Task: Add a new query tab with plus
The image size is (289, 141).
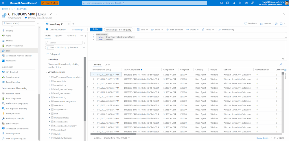Action: (x=73, y=24)
